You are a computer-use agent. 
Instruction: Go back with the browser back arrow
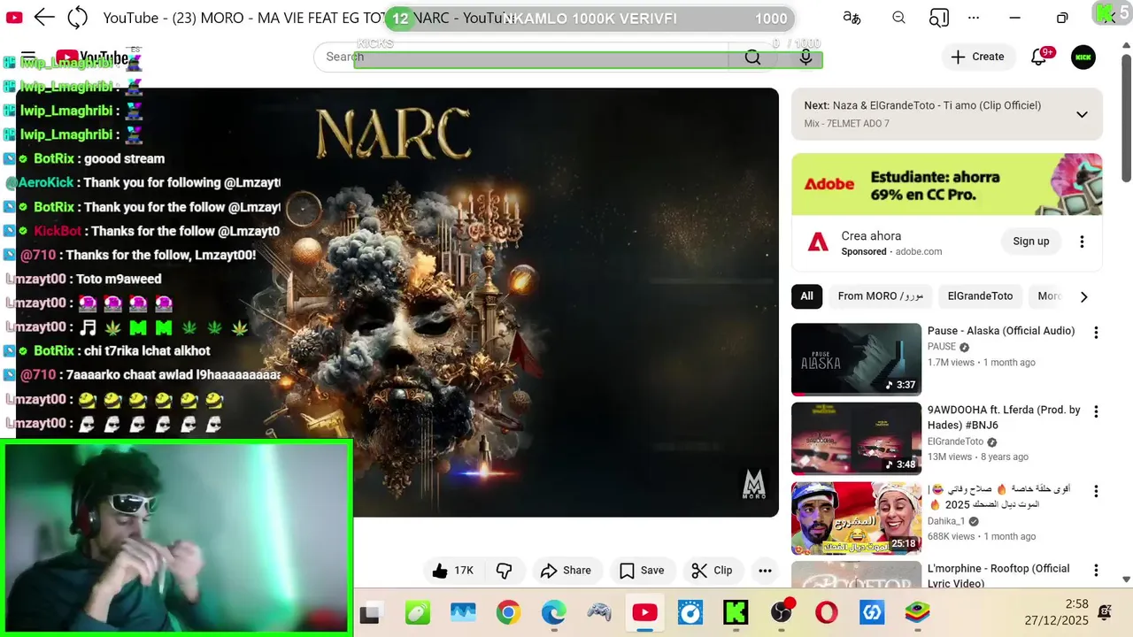pos(44,17)
